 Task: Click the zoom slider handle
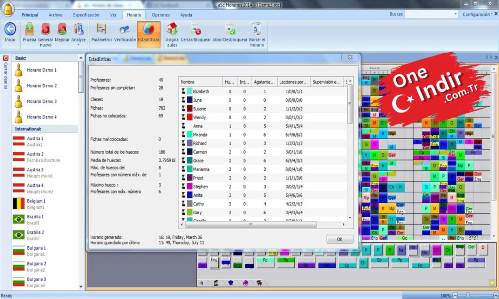(468, 295)
